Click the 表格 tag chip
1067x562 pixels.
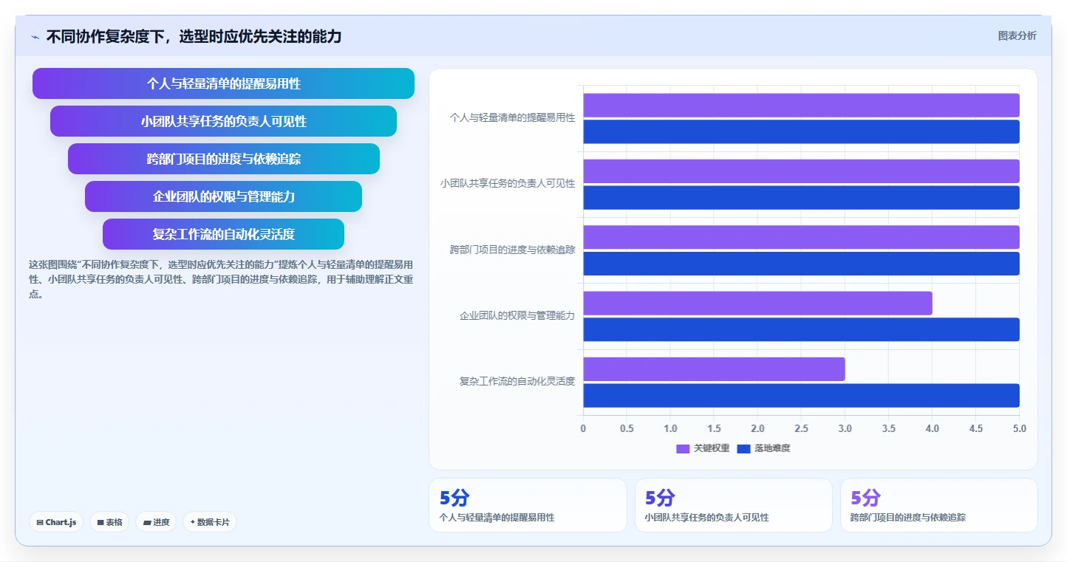tap(109, 522)
